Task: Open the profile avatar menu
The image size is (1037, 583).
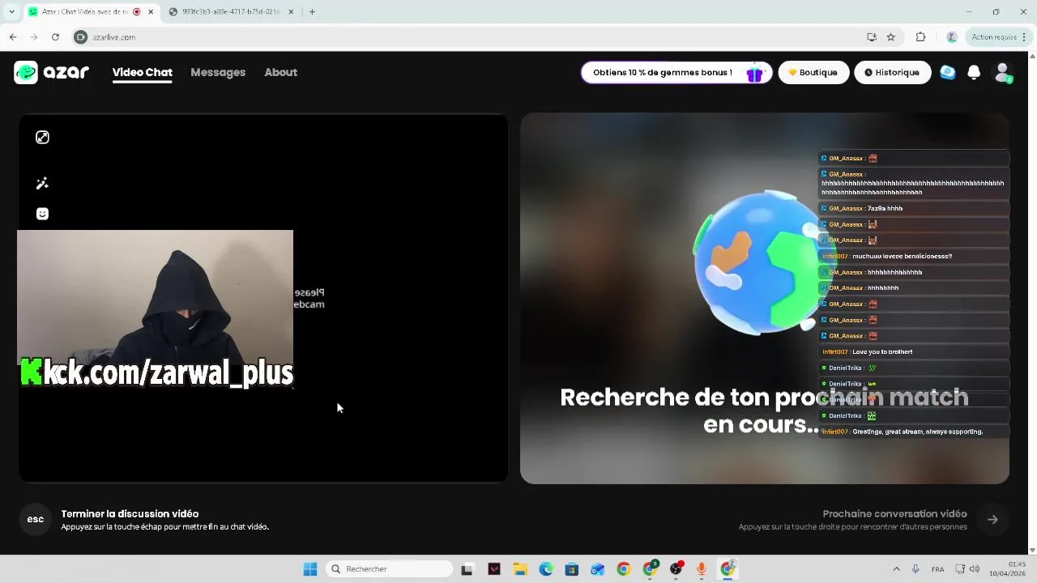Action: (1003, 73)
